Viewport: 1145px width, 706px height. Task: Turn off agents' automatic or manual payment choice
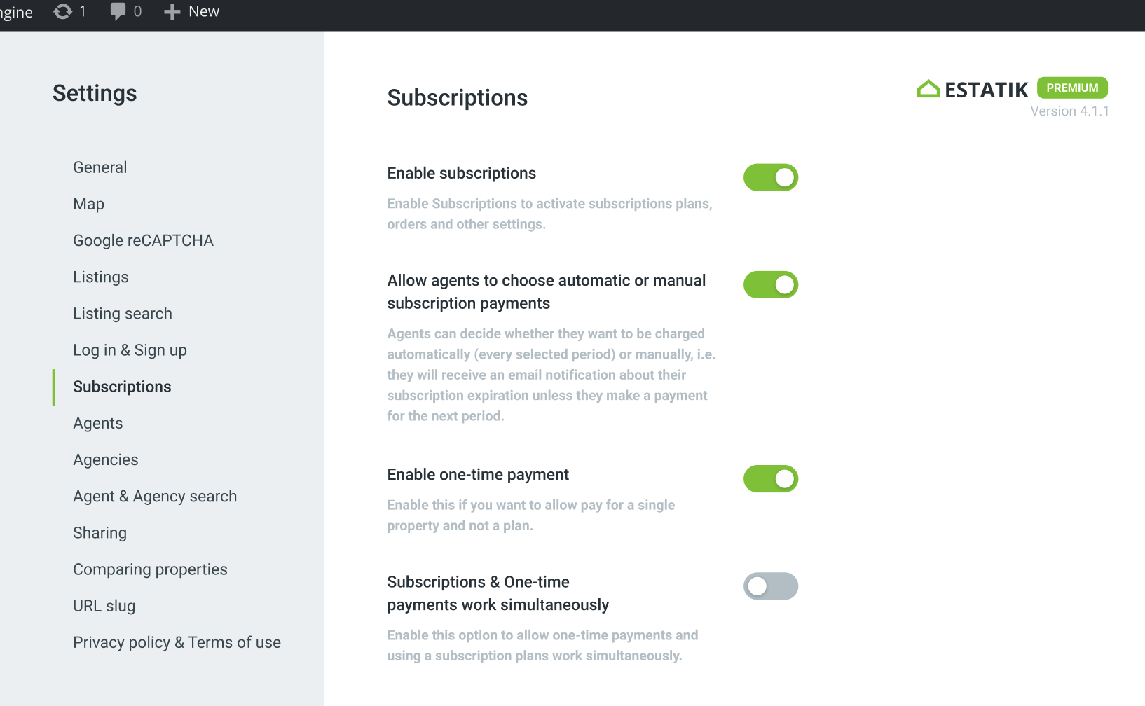(770, 285)
